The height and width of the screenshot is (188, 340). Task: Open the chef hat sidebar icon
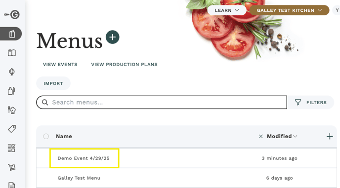(x=12, y=110)
